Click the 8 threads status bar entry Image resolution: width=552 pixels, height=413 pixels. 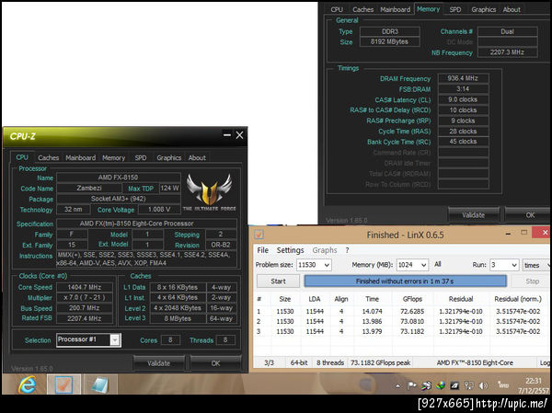[330, 362]
